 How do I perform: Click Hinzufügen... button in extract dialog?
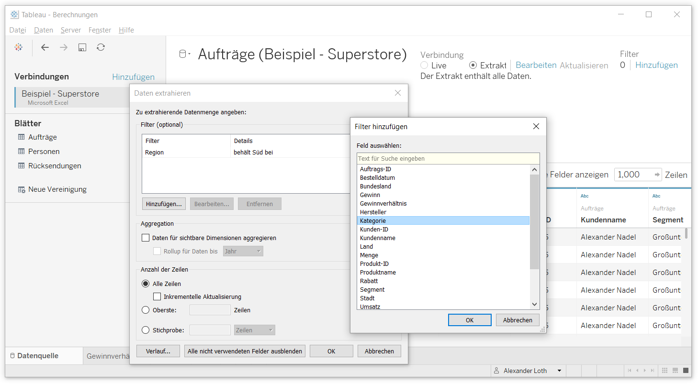(x=164, y=204)
